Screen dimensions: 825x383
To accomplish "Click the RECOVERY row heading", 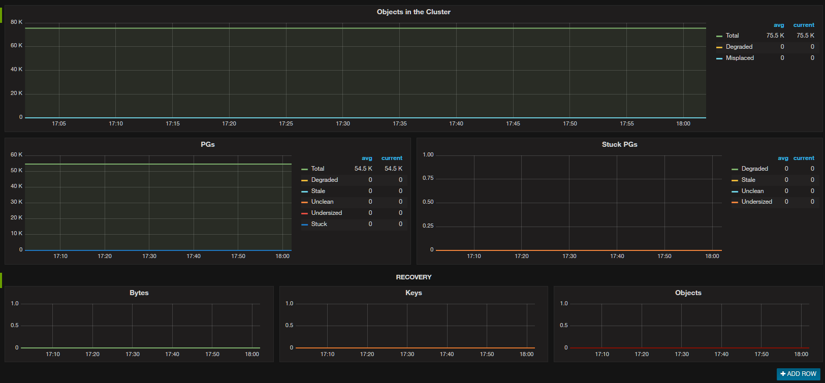I will [414, 277].
